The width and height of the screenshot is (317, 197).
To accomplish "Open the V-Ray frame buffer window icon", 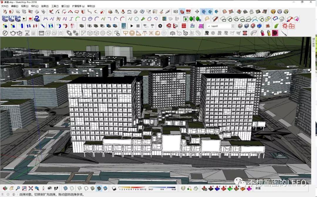I will tap(41, 33).
